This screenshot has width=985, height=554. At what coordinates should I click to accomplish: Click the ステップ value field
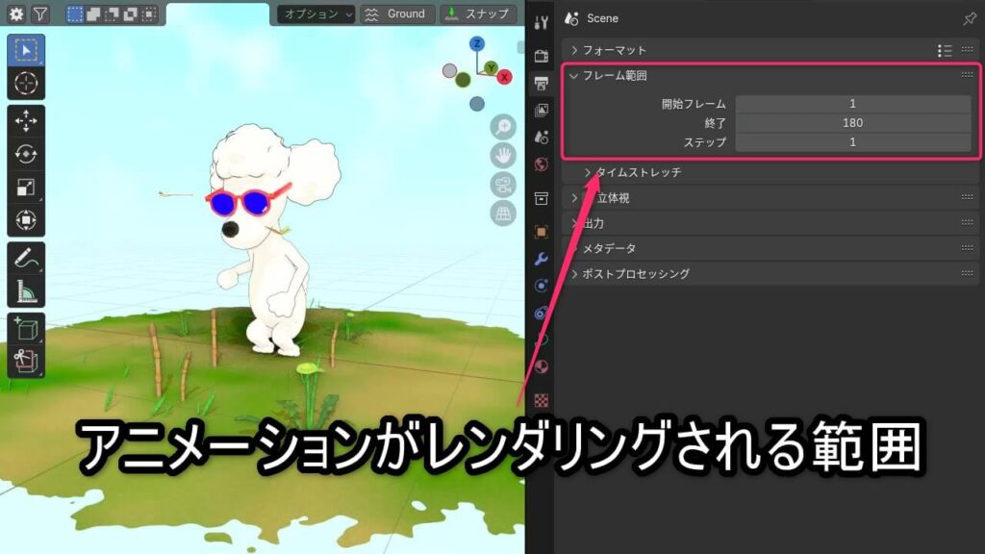click(x=853, y=142)
